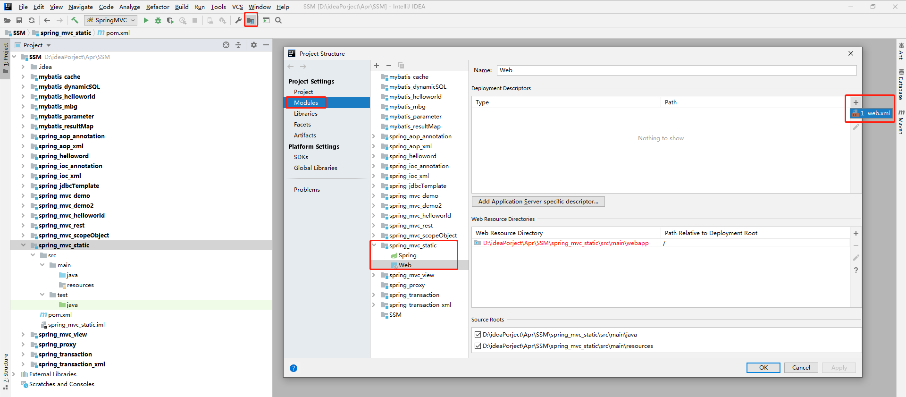Screen dimensions: 906x397
Task: Click the Run Anything toolbar icon
Action: (x=266, y=20)
